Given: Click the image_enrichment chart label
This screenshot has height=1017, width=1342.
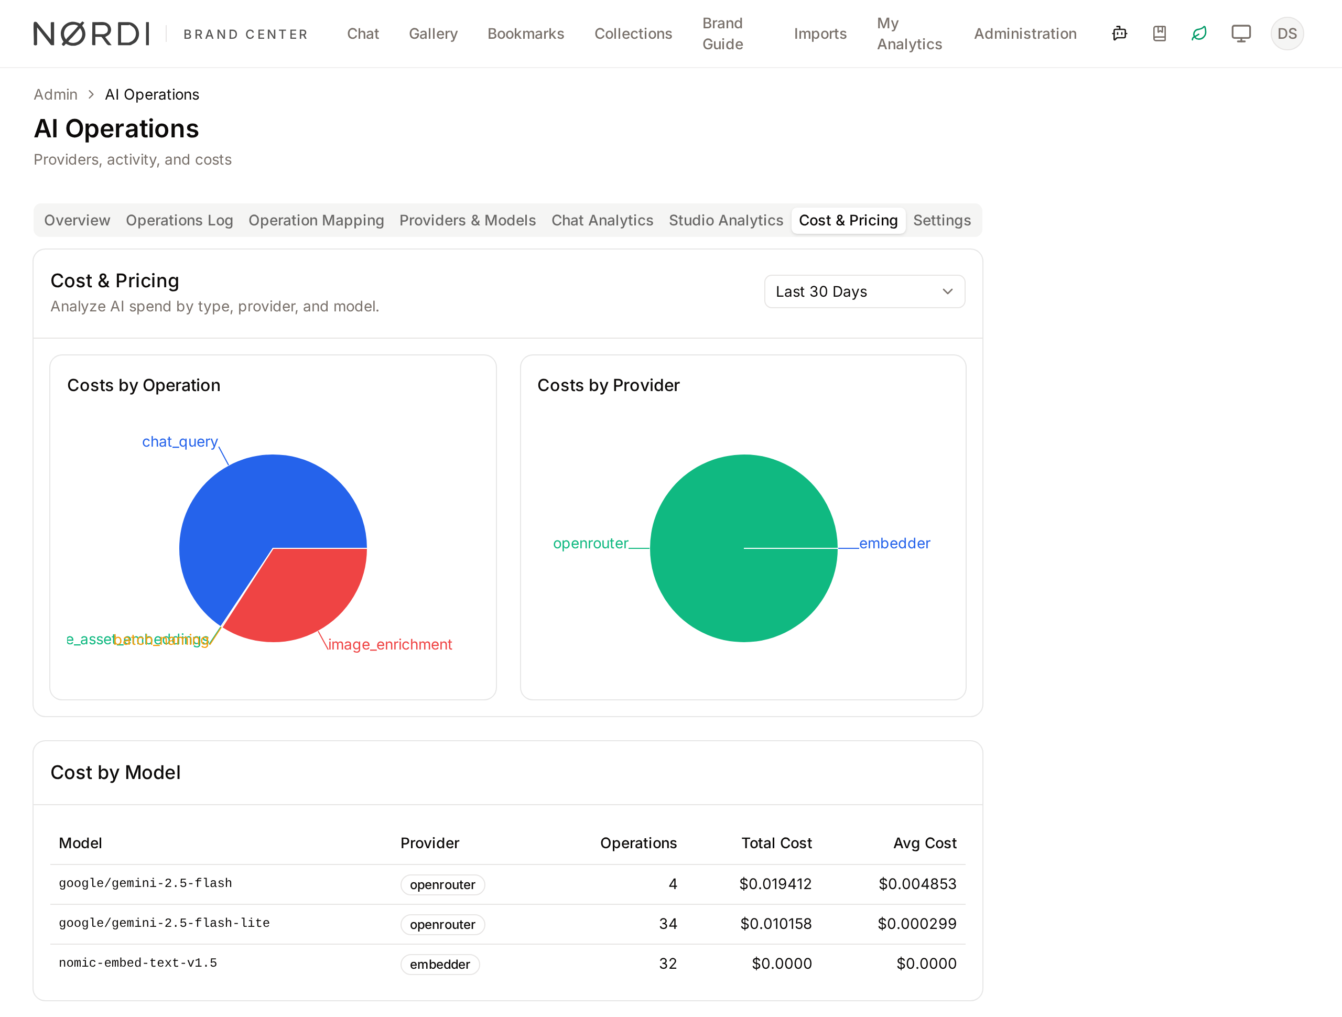Looking at the screenshot, I should (390, 644).
